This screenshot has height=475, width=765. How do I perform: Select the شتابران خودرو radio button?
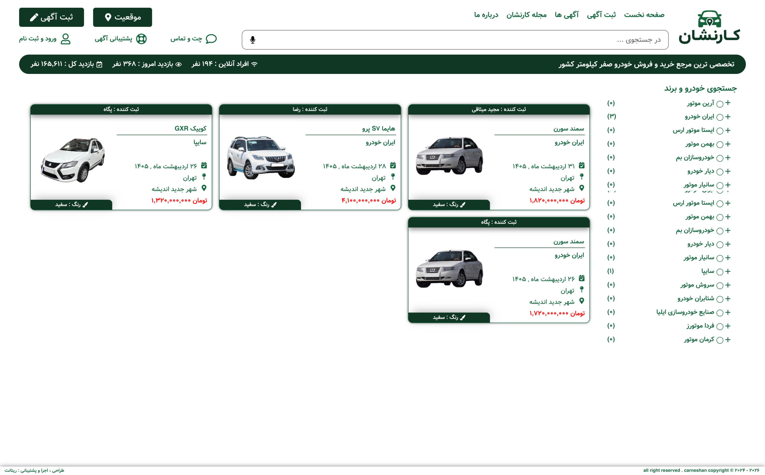coord(720,299)
